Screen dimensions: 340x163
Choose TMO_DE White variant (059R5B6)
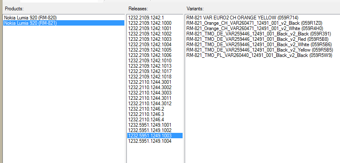pos(259,45)
